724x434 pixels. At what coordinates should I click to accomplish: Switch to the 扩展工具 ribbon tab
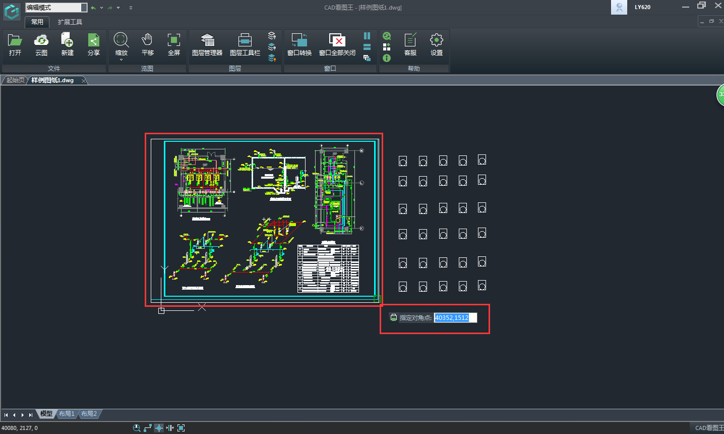[70, 22]
